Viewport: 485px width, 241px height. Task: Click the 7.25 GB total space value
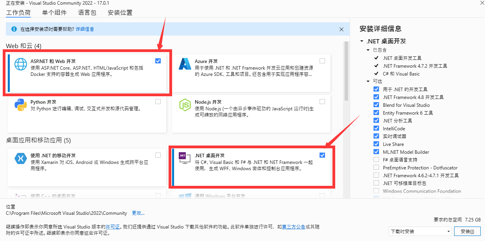pos(472,220)
